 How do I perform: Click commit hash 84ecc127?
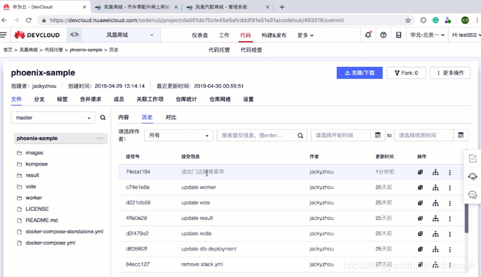click(x=137, y=264)
